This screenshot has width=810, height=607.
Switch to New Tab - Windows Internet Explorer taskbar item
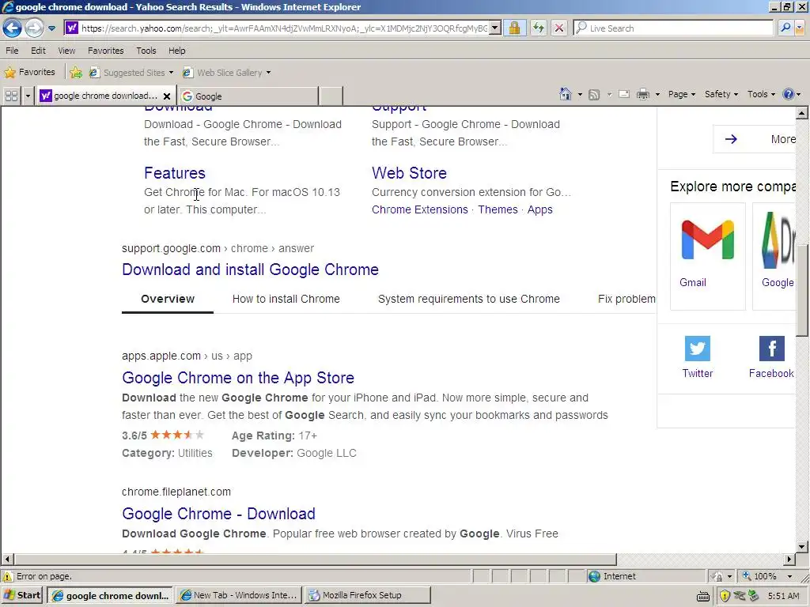click(x=239, y=595)
